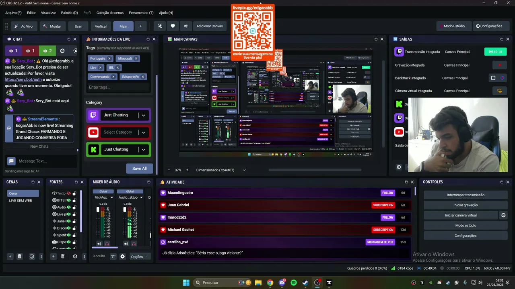Open the Coleção de cenas menu

point(110,13)
